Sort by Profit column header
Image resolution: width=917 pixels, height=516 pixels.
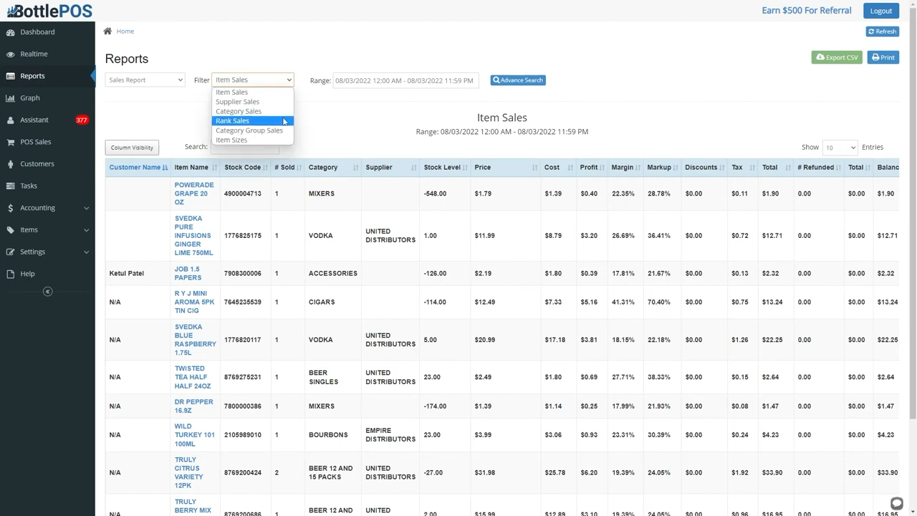pyautogui.click(x=592, y=168)
